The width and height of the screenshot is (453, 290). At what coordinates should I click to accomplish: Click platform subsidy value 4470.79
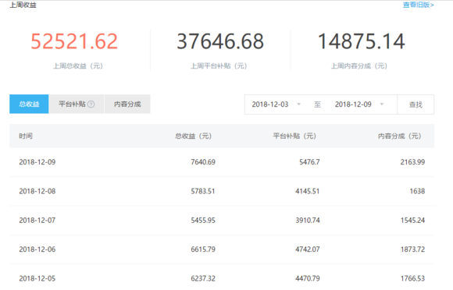tap(308, 278)
